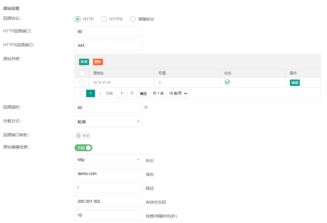Image resolution: width=327 pixels, height=223 pixels.
Task: Turn off the 源站健康检查 toggle
Action: click(83, 148)
